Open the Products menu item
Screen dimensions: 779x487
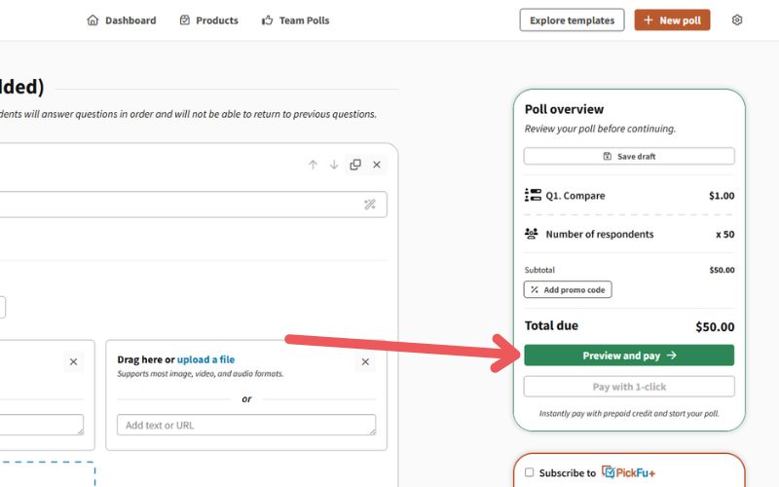point(208,20)
